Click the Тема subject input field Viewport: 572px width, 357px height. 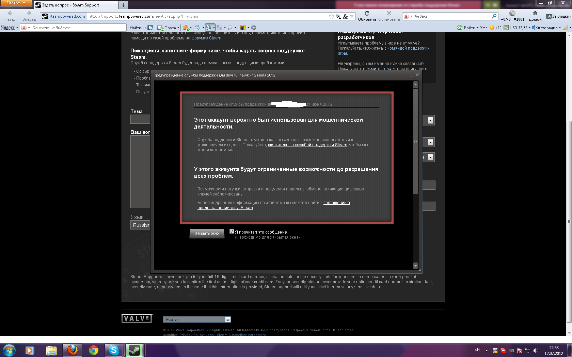point(140,119)
